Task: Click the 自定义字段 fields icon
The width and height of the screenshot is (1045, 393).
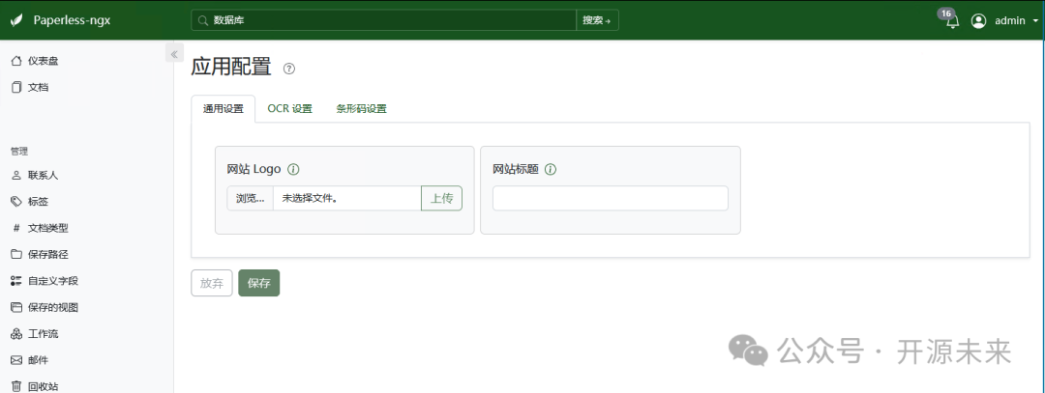Action: pyautogui.click(x=16, y=281)
